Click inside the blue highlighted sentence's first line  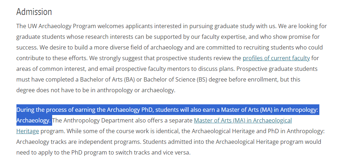(x=168, y=110)
